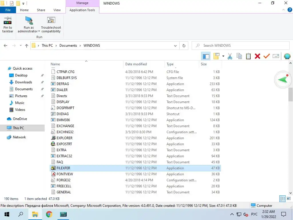Select OneDrive in navigation pane
293x220 pixels.
pyautogui.click(x=20, y=119)
